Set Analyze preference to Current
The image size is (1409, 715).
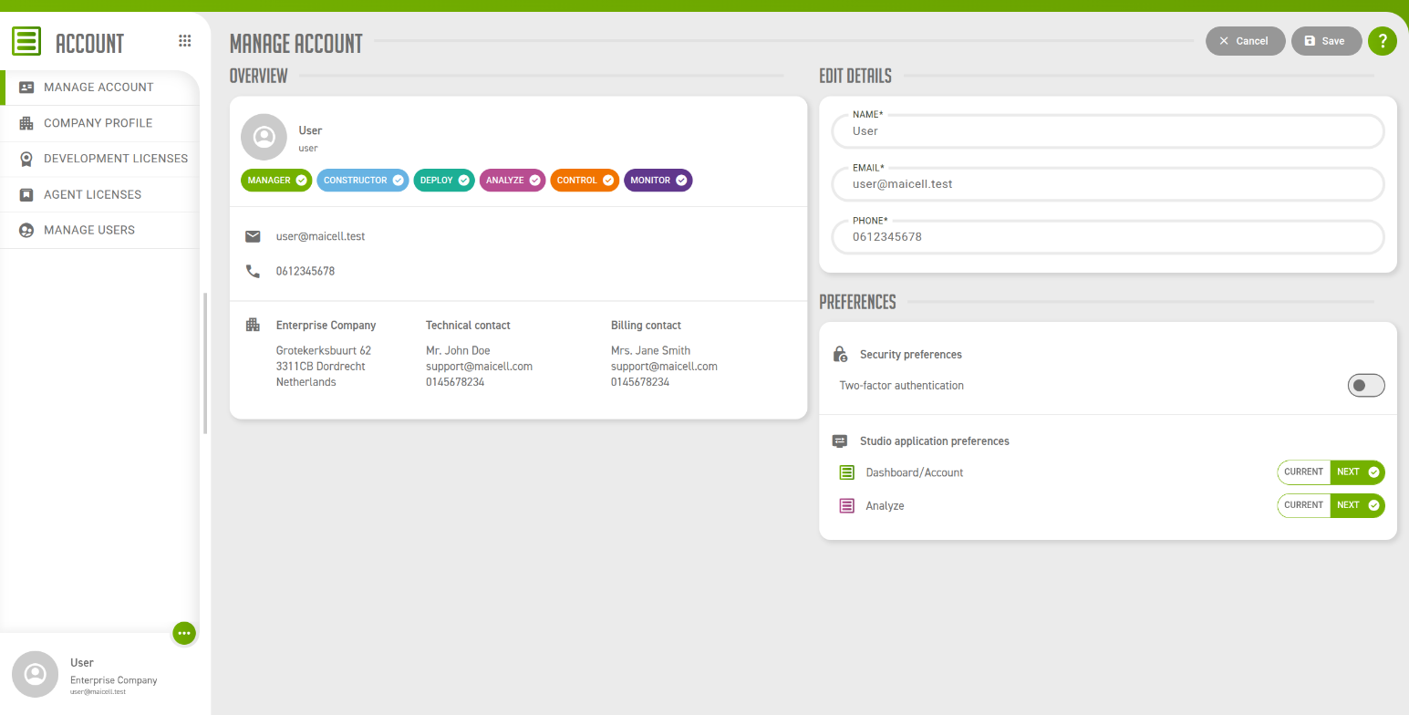1304,505
